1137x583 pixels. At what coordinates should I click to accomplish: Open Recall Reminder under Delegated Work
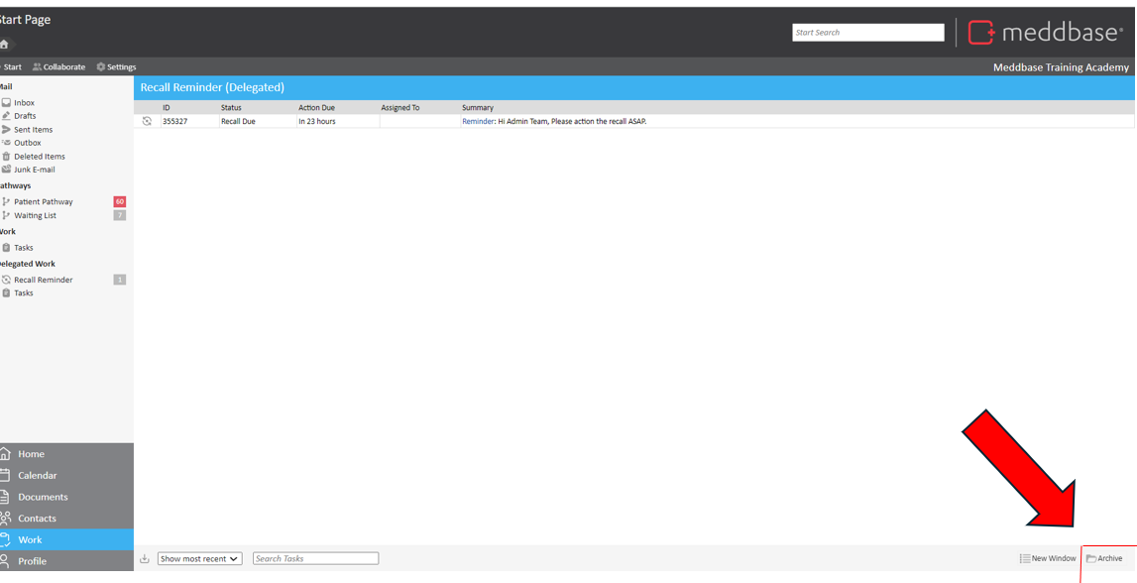[x=43, y=280]
